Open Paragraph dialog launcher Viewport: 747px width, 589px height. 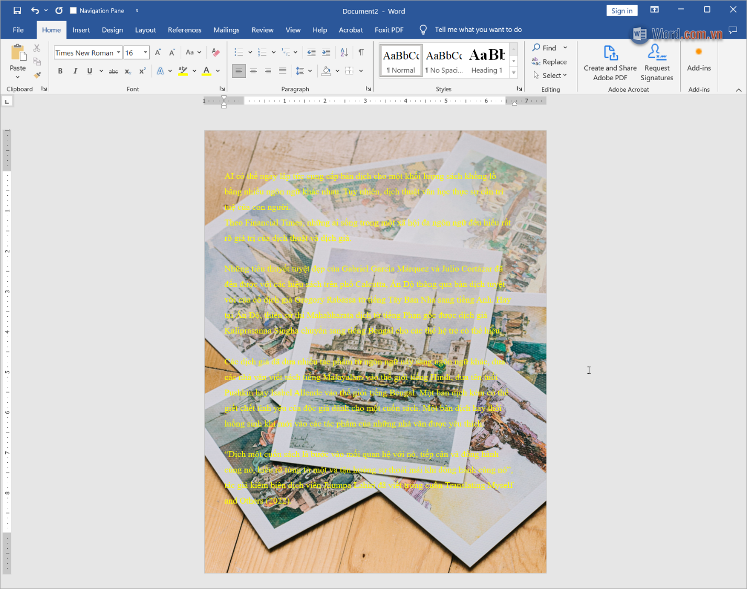click(368, 89)
